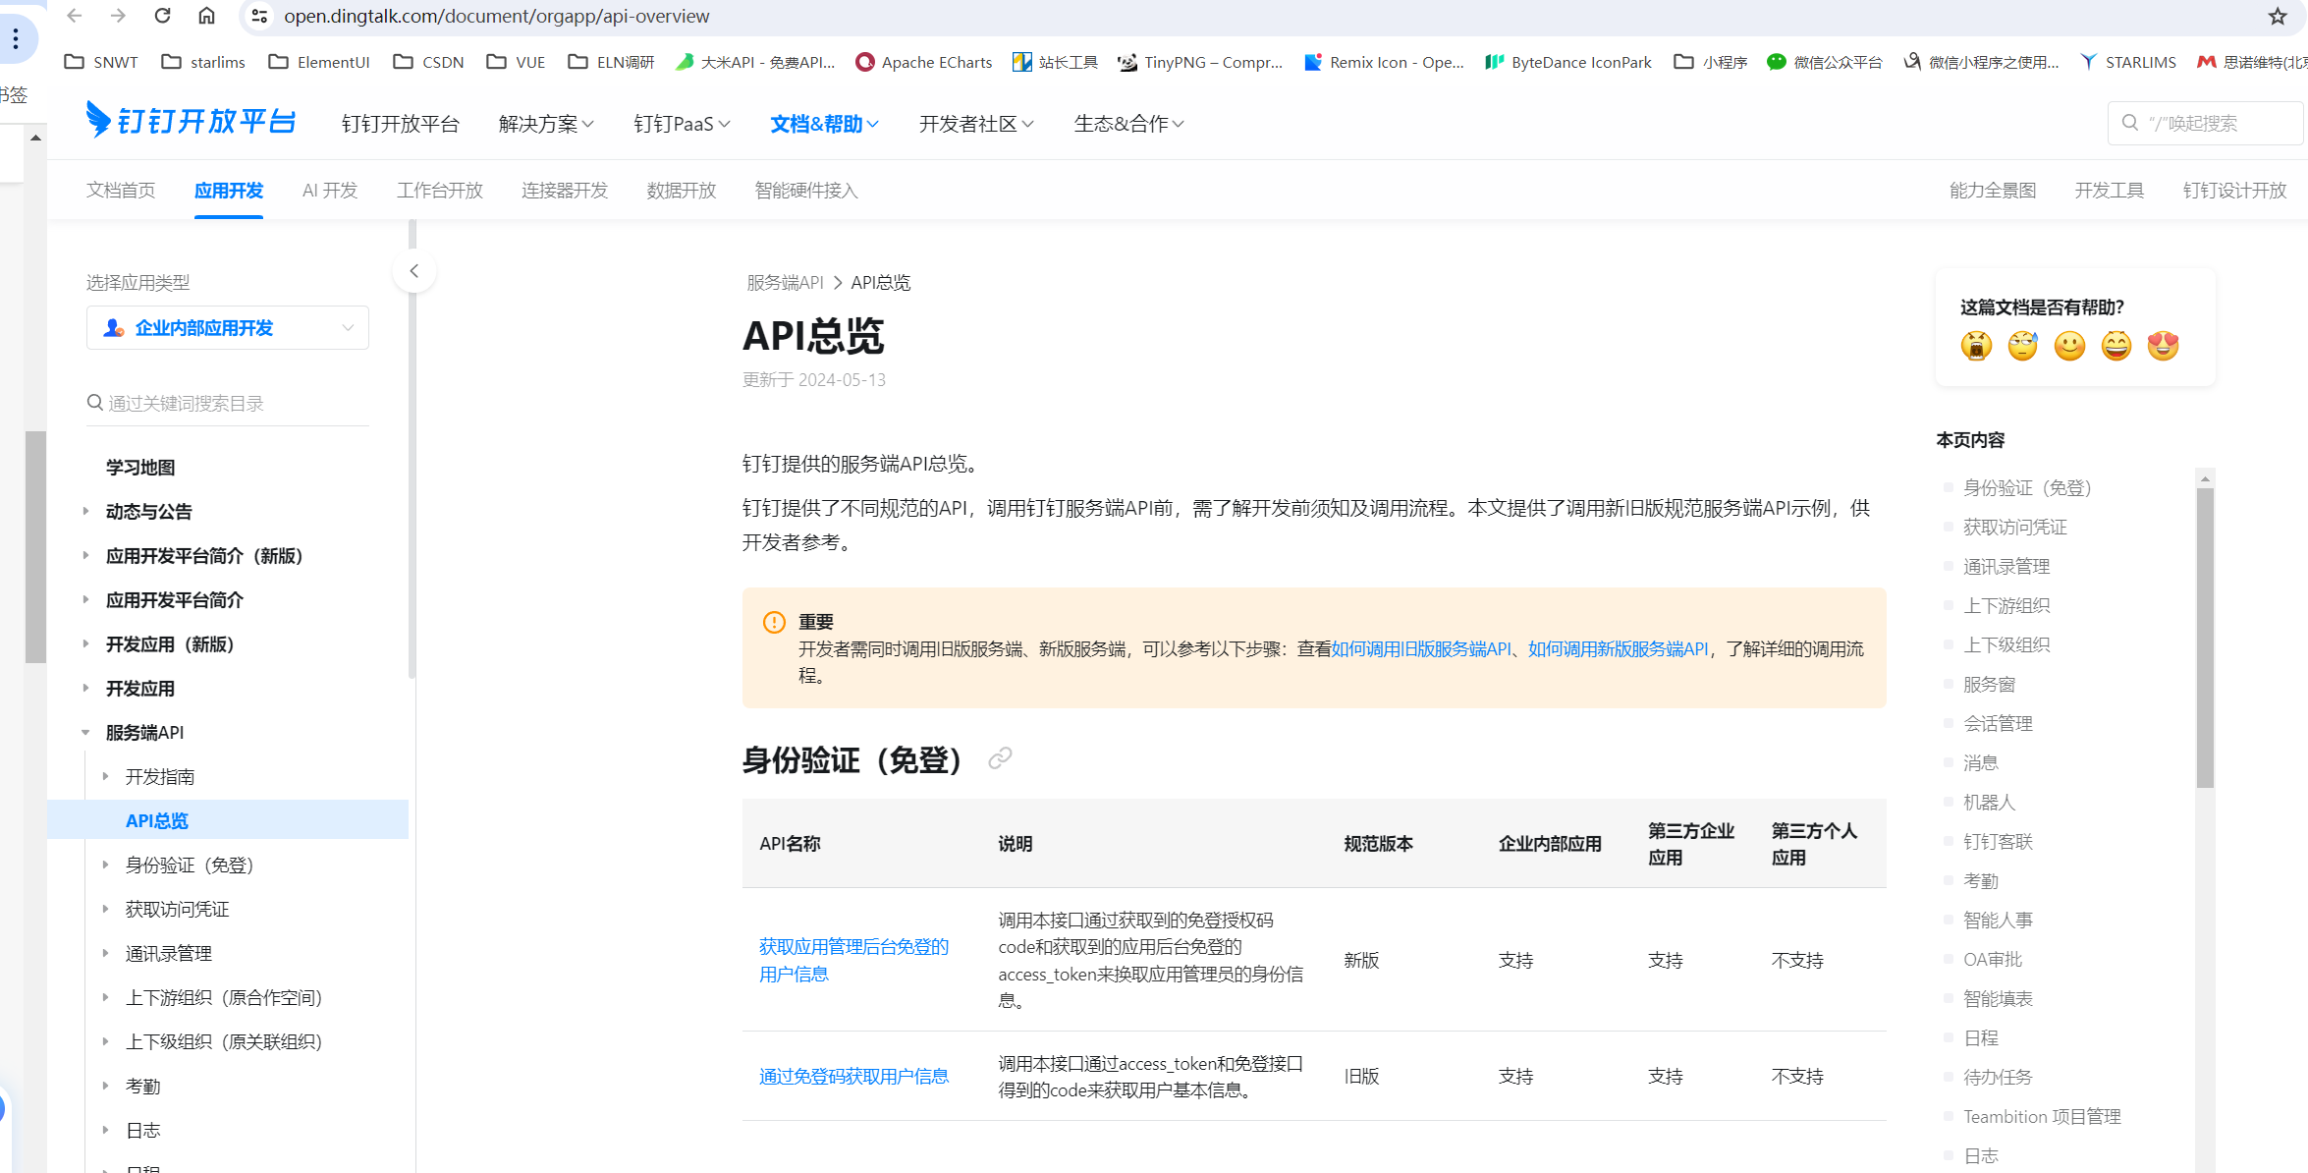Image resolution: width=2308 pixels, height=1173 pixels.
Task: Open the CSDN bookmarks folder
Action: point(428,62)
